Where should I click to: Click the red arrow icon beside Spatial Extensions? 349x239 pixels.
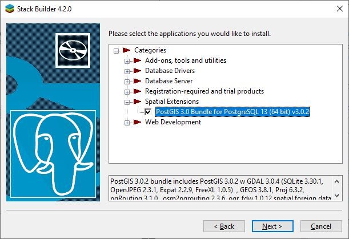tap(137, 102)
